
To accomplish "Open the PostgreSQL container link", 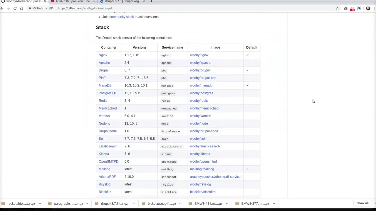I will 108,93.
